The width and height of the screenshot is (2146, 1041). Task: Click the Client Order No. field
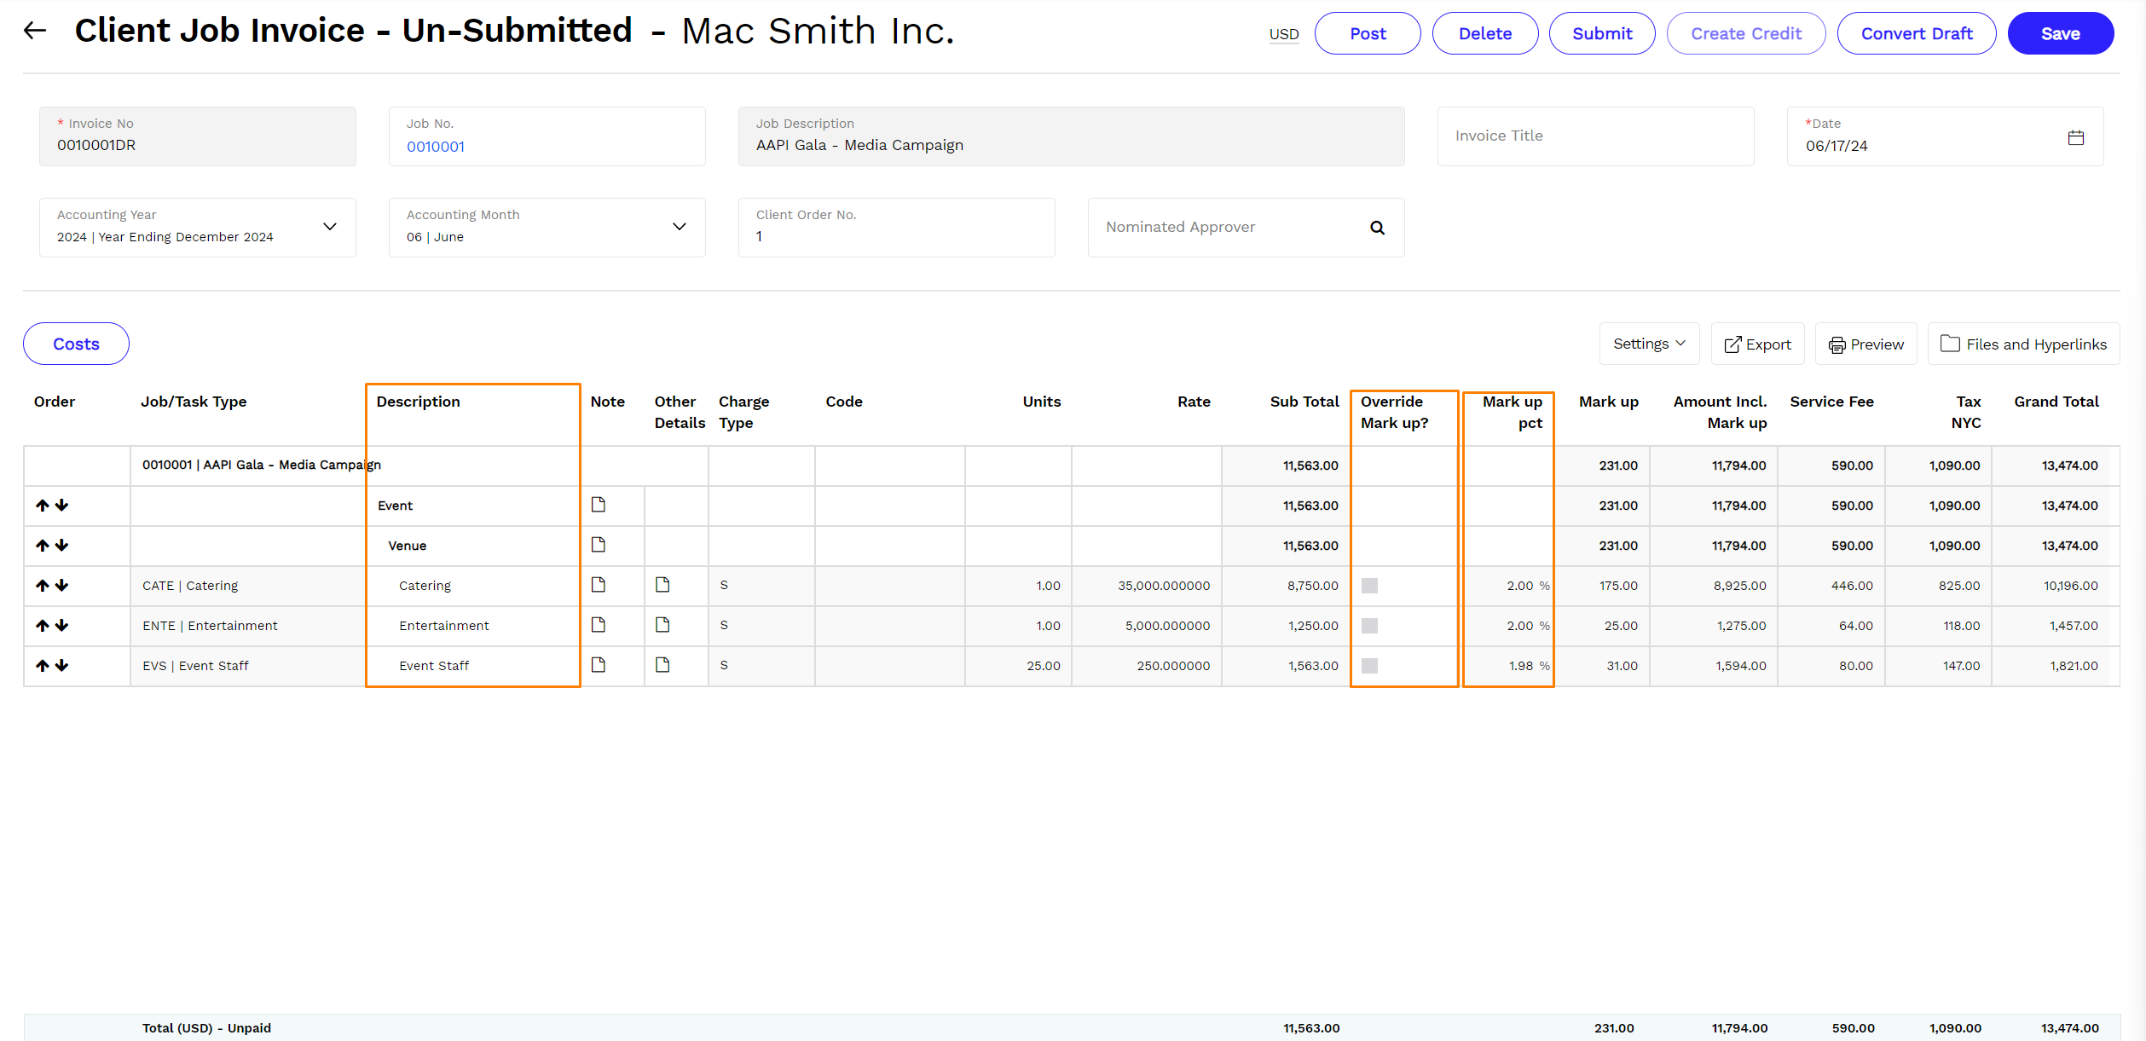click(x=896, y=228)
